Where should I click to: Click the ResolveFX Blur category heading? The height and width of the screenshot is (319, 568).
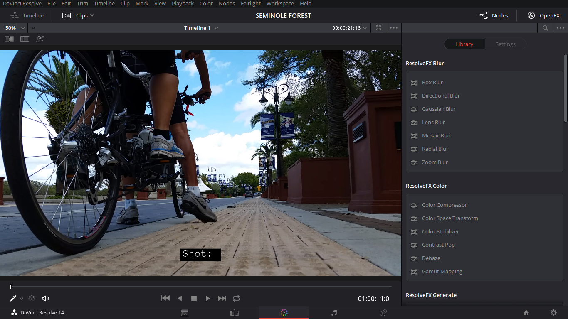[x=425, y=63]
